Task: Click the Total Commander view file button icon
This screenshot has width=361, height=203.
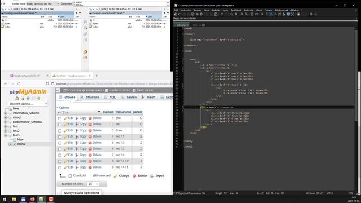Action: pos(85,22)
